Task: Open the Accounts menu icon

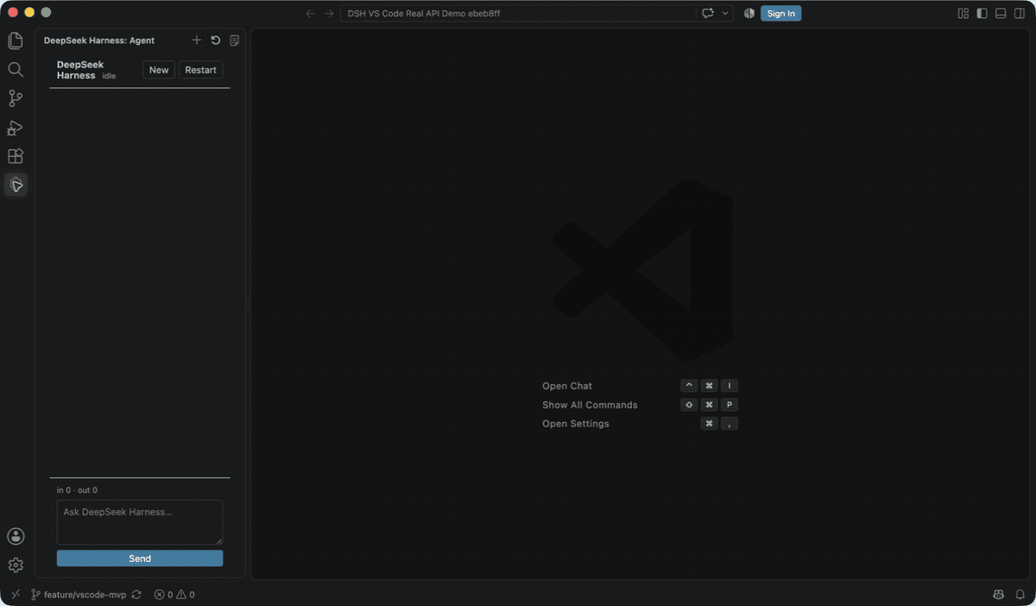Action: (x=16, y=536)
